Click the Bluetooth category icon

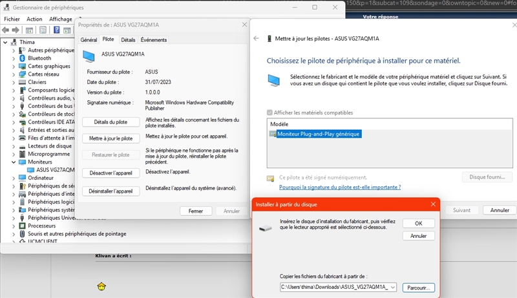point(22,58)
